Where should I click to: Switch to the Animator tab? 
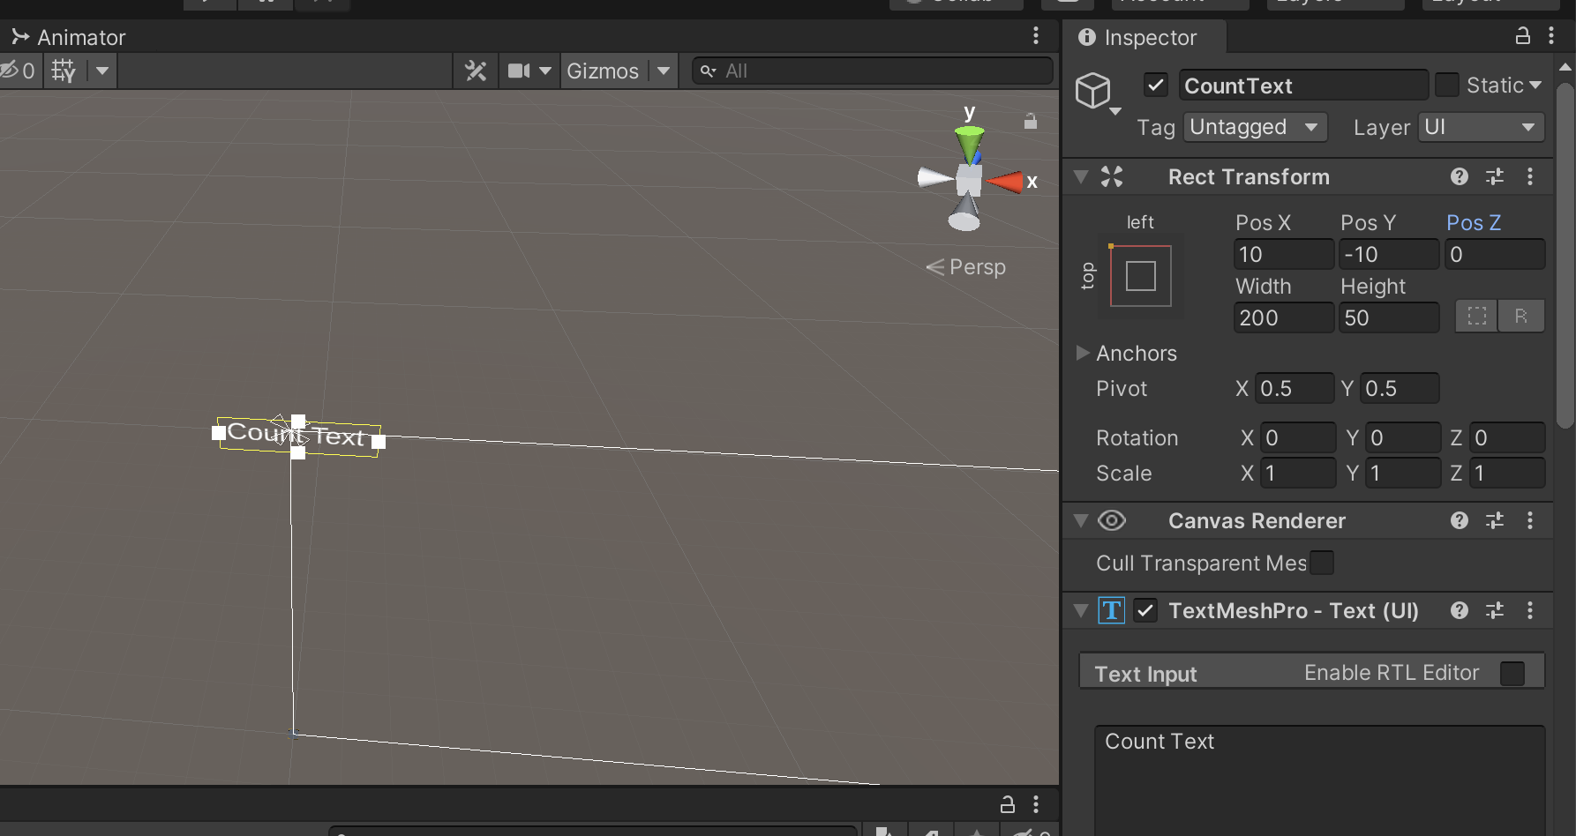(69, 37)
